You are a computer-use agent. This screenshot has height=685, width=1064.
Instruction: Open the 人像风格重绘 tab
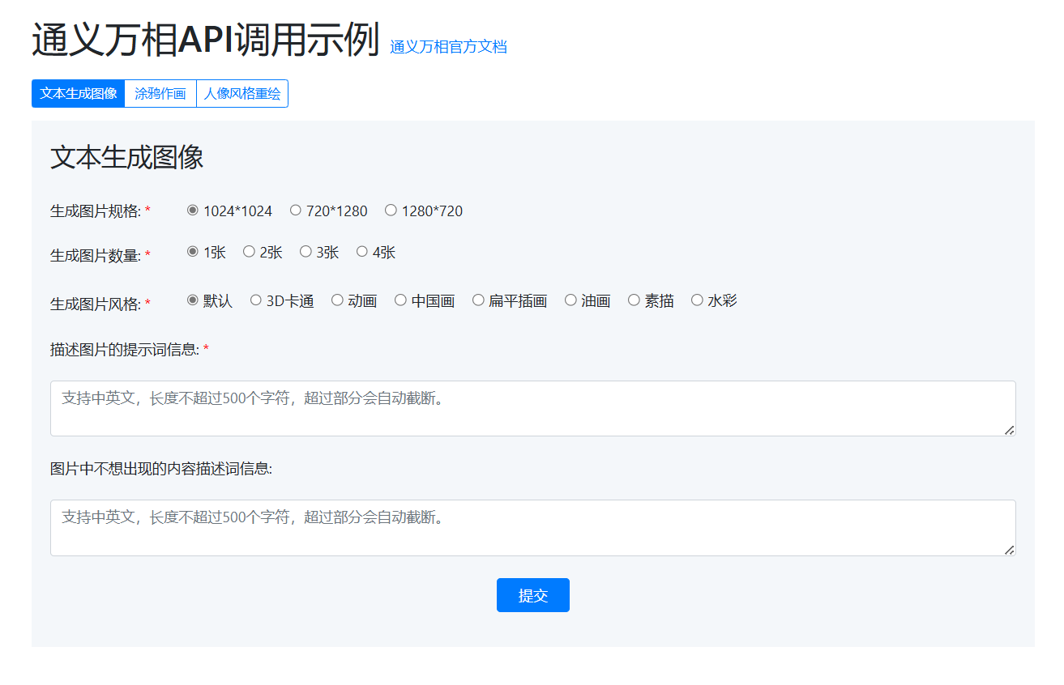pyautogui.click(x=242, y=93)
